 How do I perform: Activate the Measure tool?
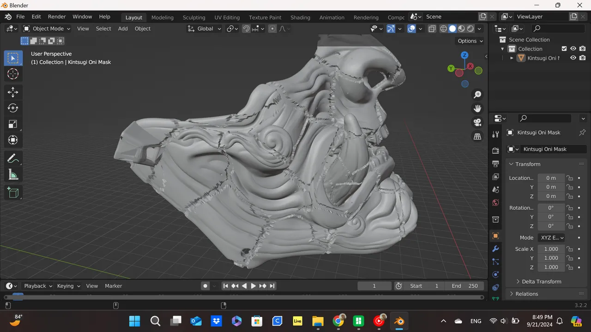click(13, 174)
